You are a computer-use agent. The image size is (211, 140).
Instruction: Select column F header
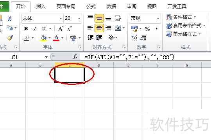[x=157, y=65]
